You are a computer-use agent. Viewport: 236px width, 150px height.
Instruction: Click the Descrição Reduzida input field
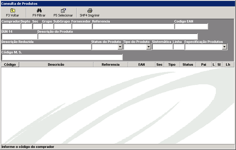click(x=46, y=47)
